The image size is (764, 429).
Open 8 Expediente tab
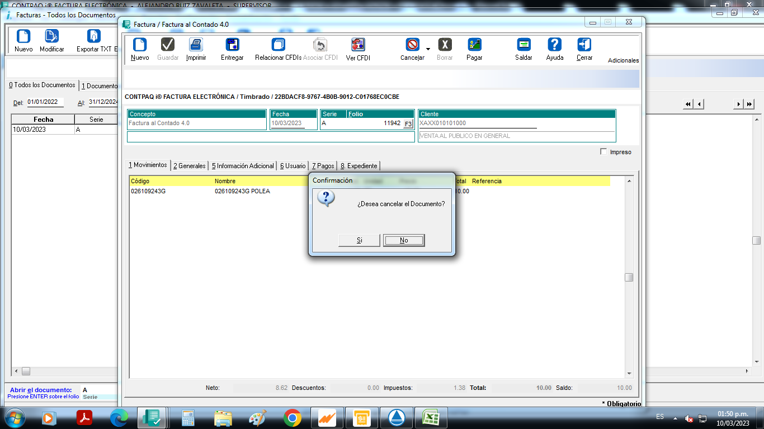[359, 166]
